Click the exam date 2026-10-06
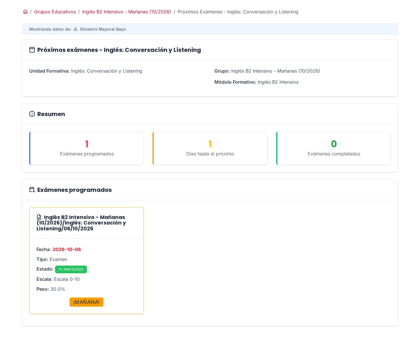This screenshot has height=340, width=420. (67, 249)
